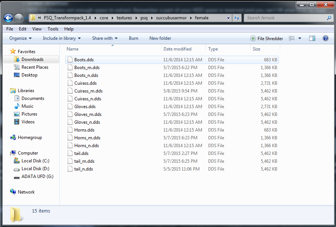Navigate to PSQ_Transformpack_1.4 in breadcrumb

coord(67,18)
